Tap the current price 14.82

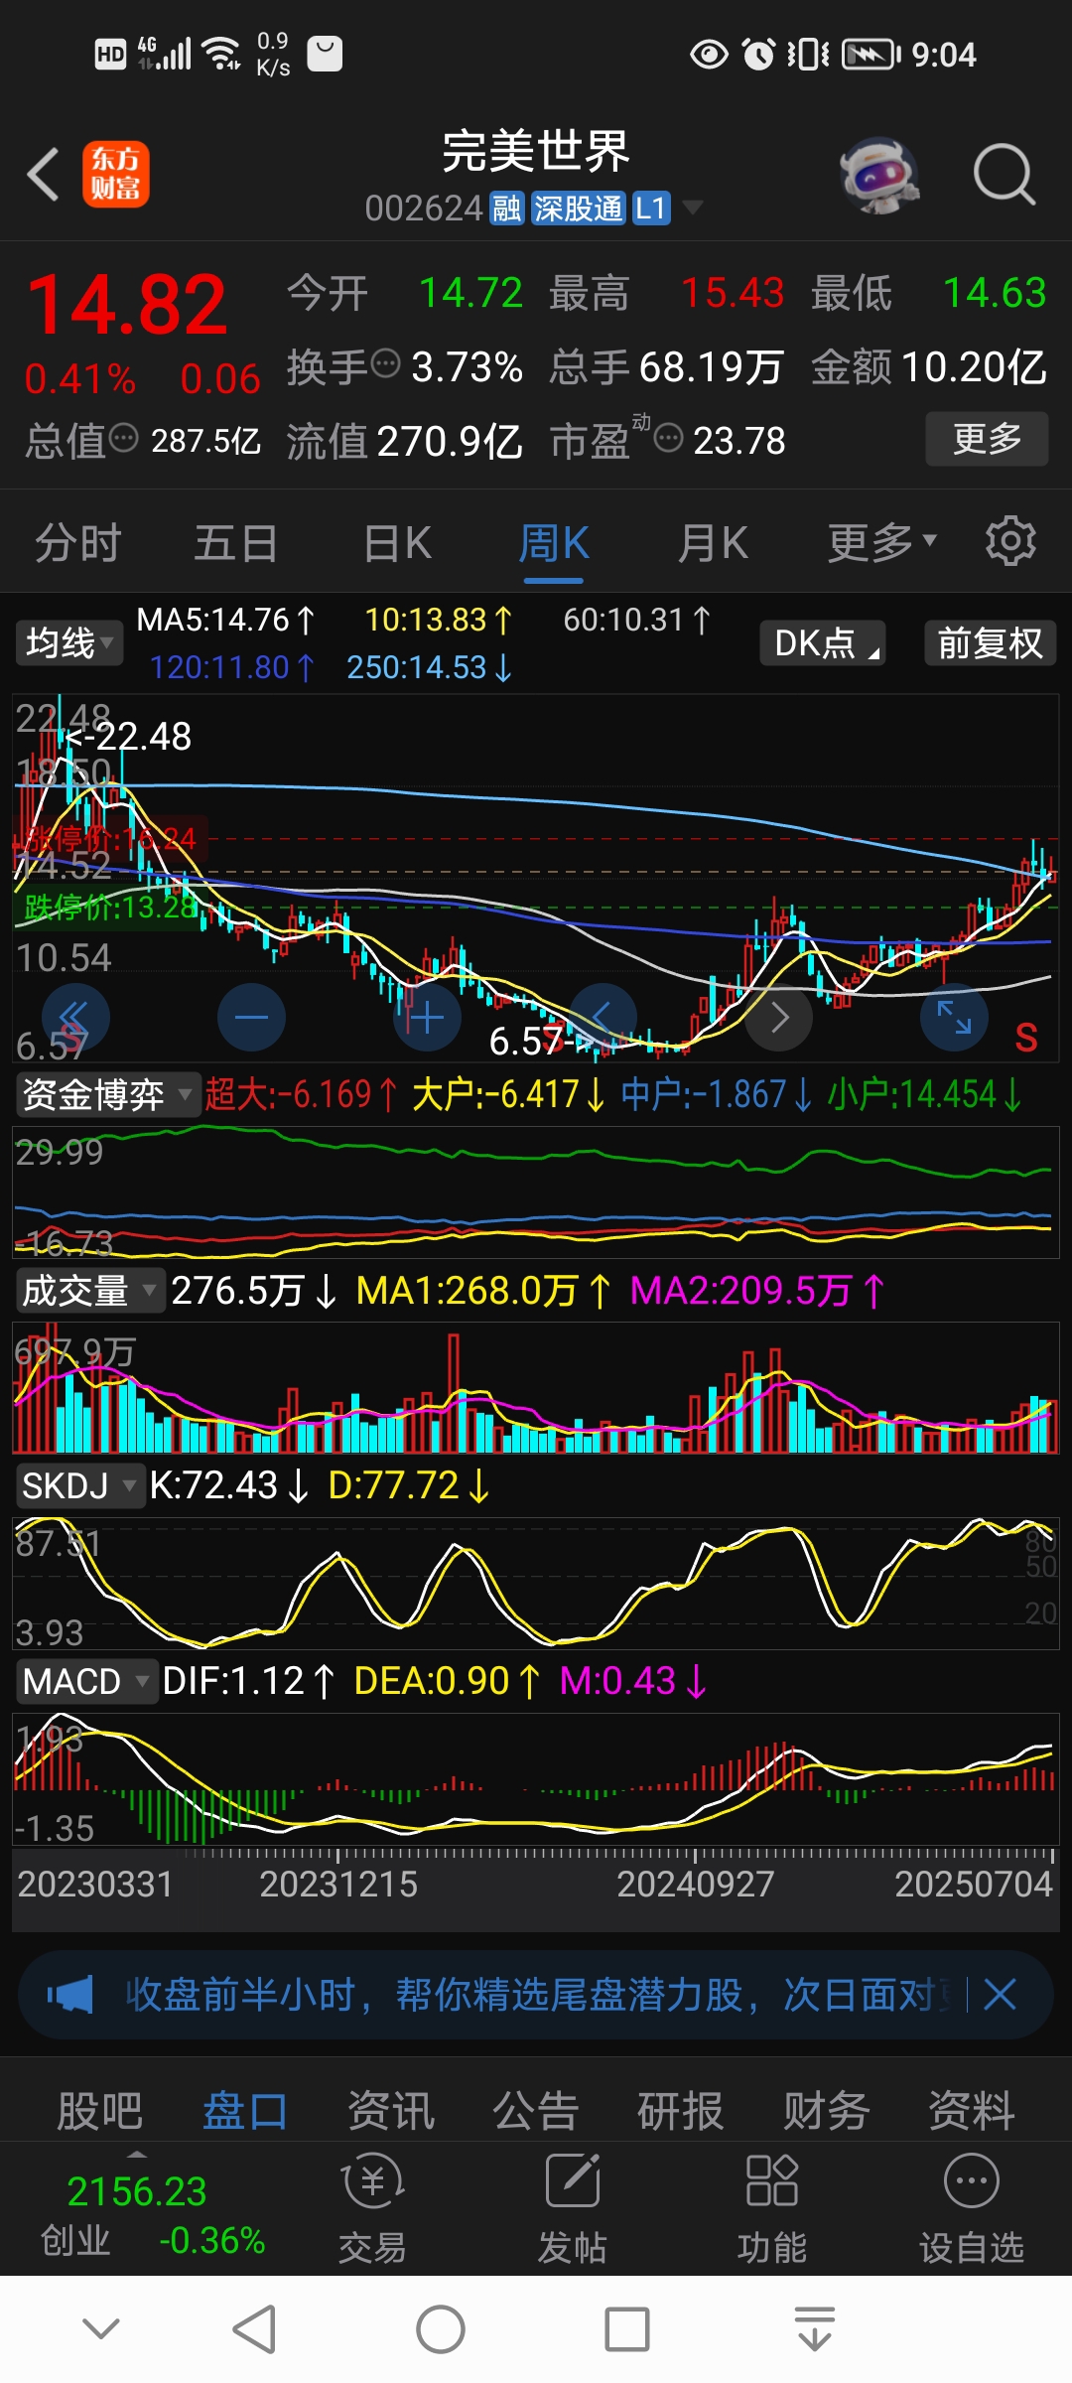click(x=127, y=305)
